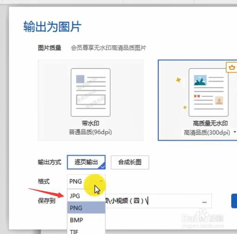Browse folders with the ... button
237x234 pixels.
coord(204,202)
